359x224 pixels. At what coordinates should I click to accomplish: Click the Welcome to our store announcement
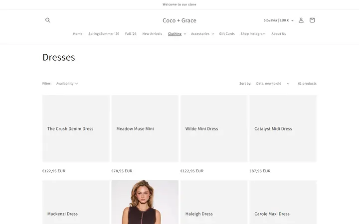tap(179, 4)
